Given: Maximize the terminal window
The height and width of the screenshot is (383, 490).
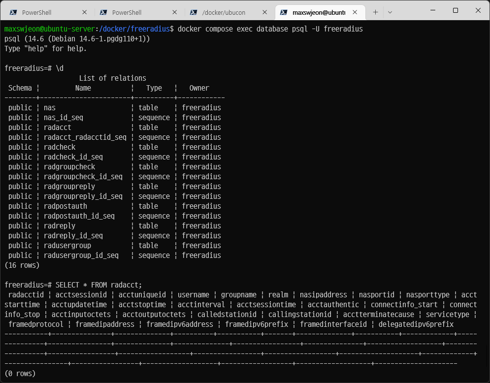Looking at the screenshot, I should 456,10.
